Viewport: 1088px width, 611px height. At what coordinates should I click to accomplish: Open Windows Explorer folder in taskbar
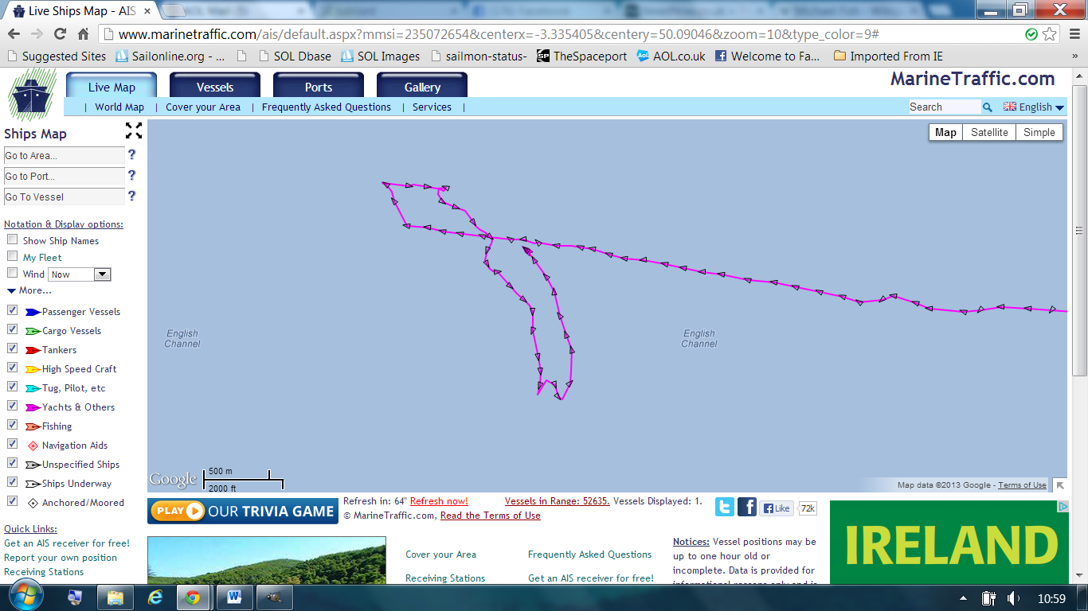coord(115,597)
